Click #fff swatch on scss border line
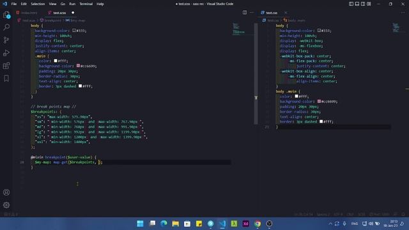The height and width of the screenshot is (230, 409). tap(81, 86)
